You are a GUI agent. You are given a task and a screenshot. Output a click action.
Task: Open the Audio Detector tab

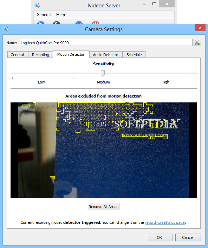tap(105, 55)
